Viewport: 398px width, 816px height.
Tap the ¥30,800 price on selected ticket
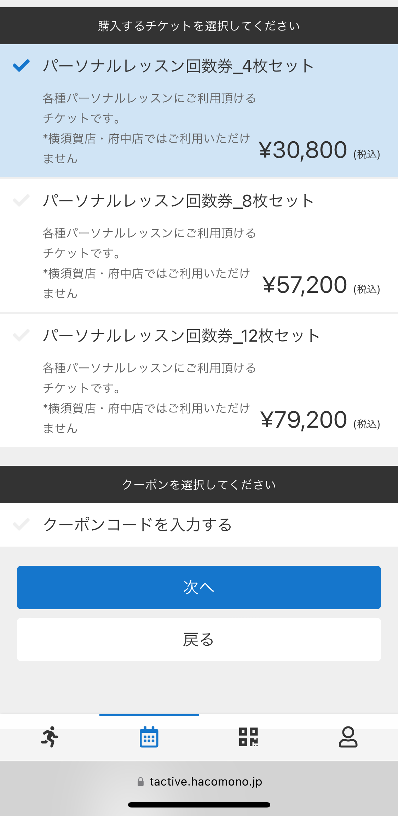pos(303,150)
